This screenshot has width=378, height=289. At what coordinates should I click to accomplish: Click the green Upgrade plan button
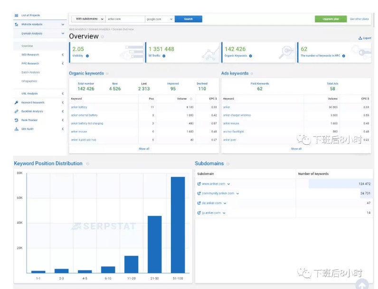click(x=331, y=19)
